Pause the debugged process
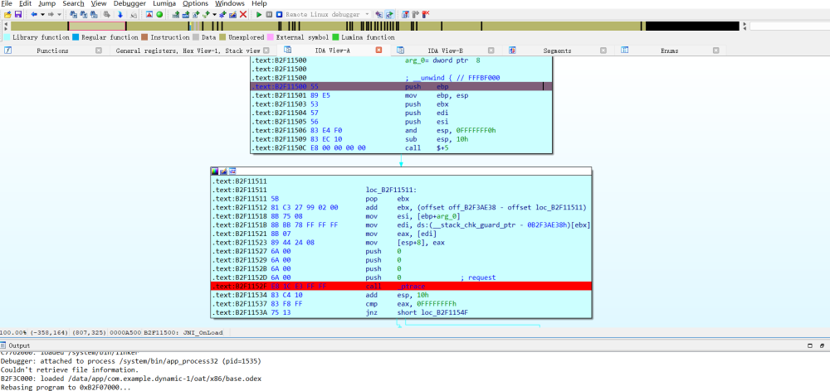 [x=269, y=14]
